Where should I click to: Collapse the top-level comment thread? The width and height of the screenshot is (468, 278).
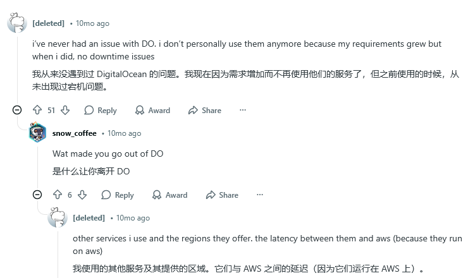[x=17, y=110]
